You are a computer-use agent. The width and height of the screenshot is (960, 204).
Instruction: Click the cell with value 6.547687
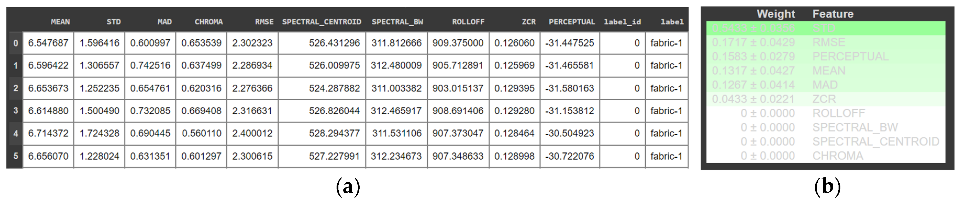click(x=48, y=43)
